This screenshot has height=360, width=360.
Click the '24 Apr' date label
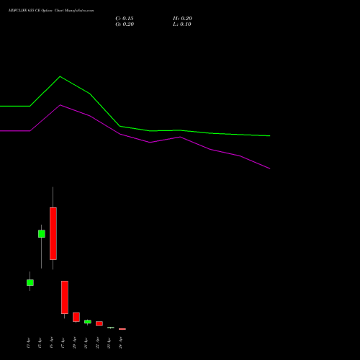[x=120, y=343]
